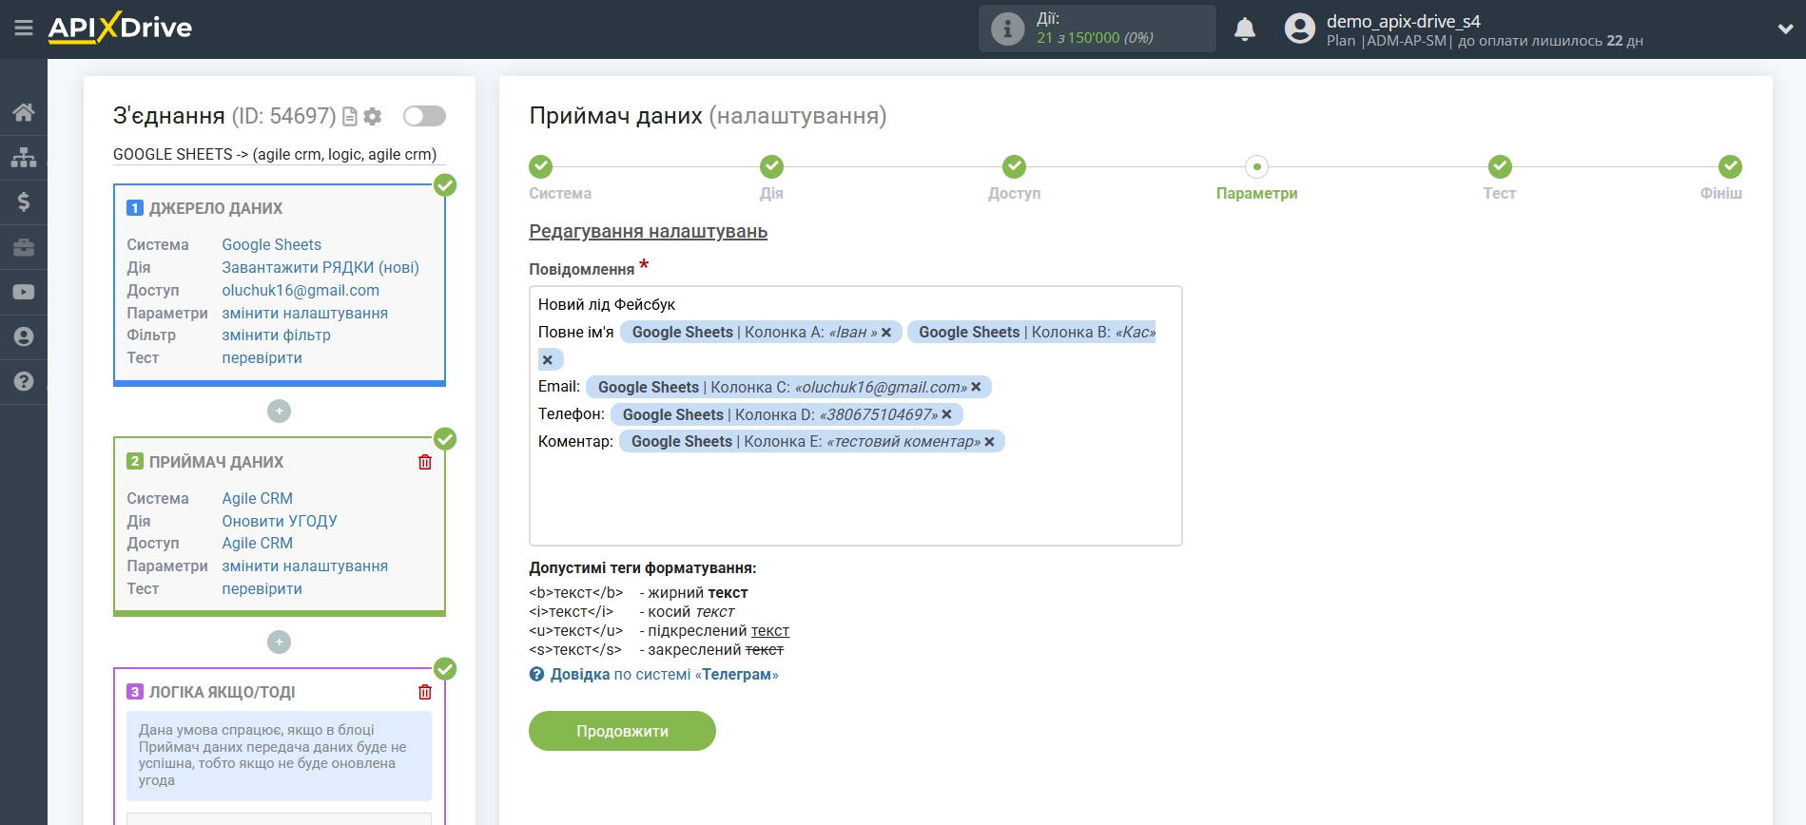Open Google Sheets link in source block
1806x825 pixels.
click(272, 245)
